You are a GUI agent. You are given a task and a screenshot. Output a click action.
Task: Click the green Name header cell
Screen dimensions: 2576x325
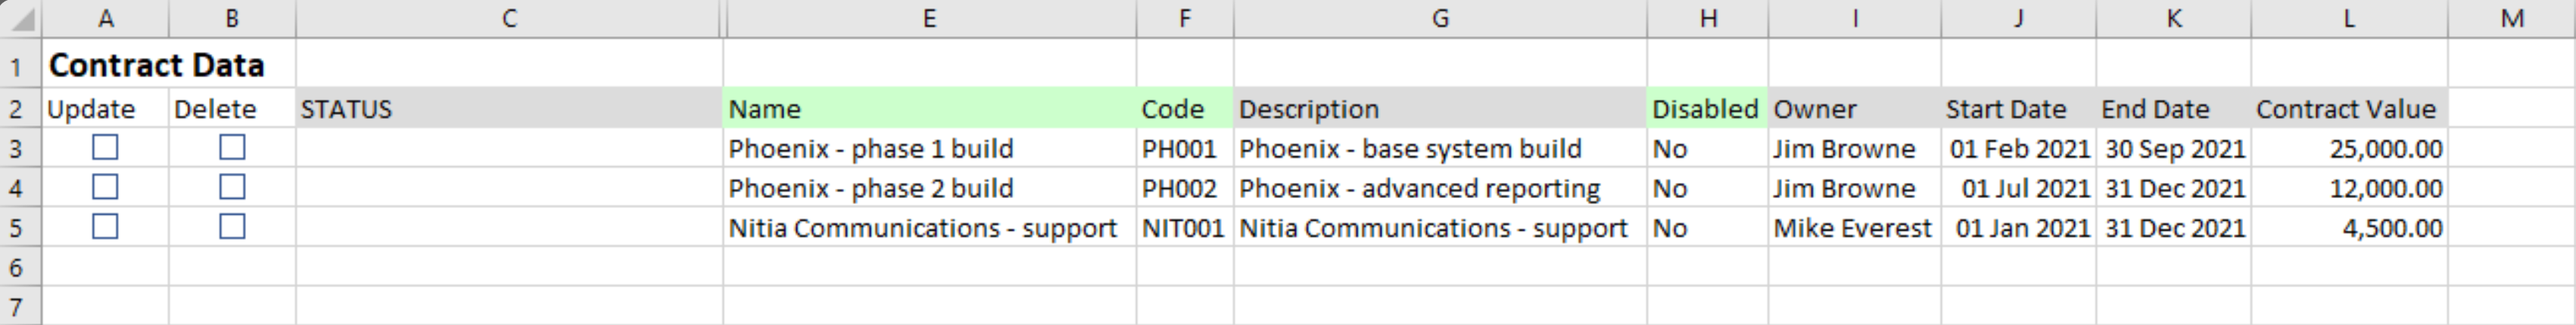(x=929, y=109)
